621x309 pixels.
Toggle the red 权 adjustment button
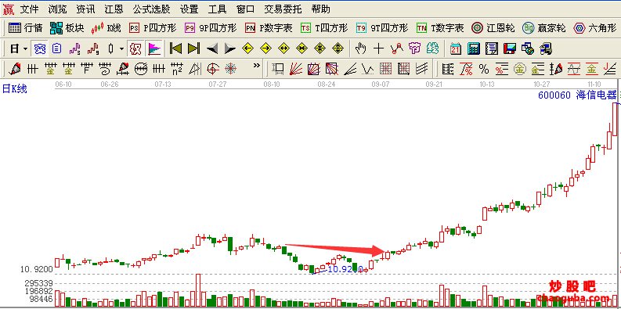135,49
